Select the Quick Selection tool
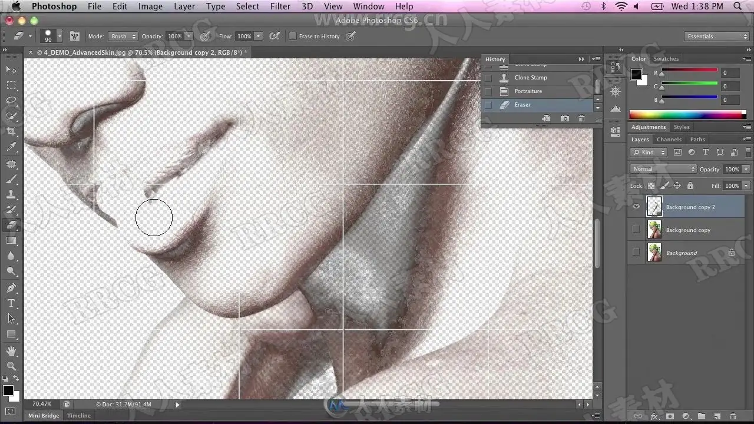 [11, 117]
